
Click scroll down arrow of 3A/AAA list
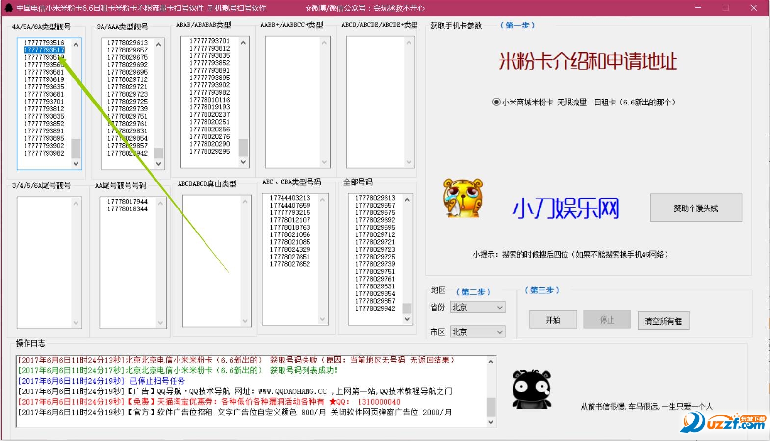tap(158, 164)
